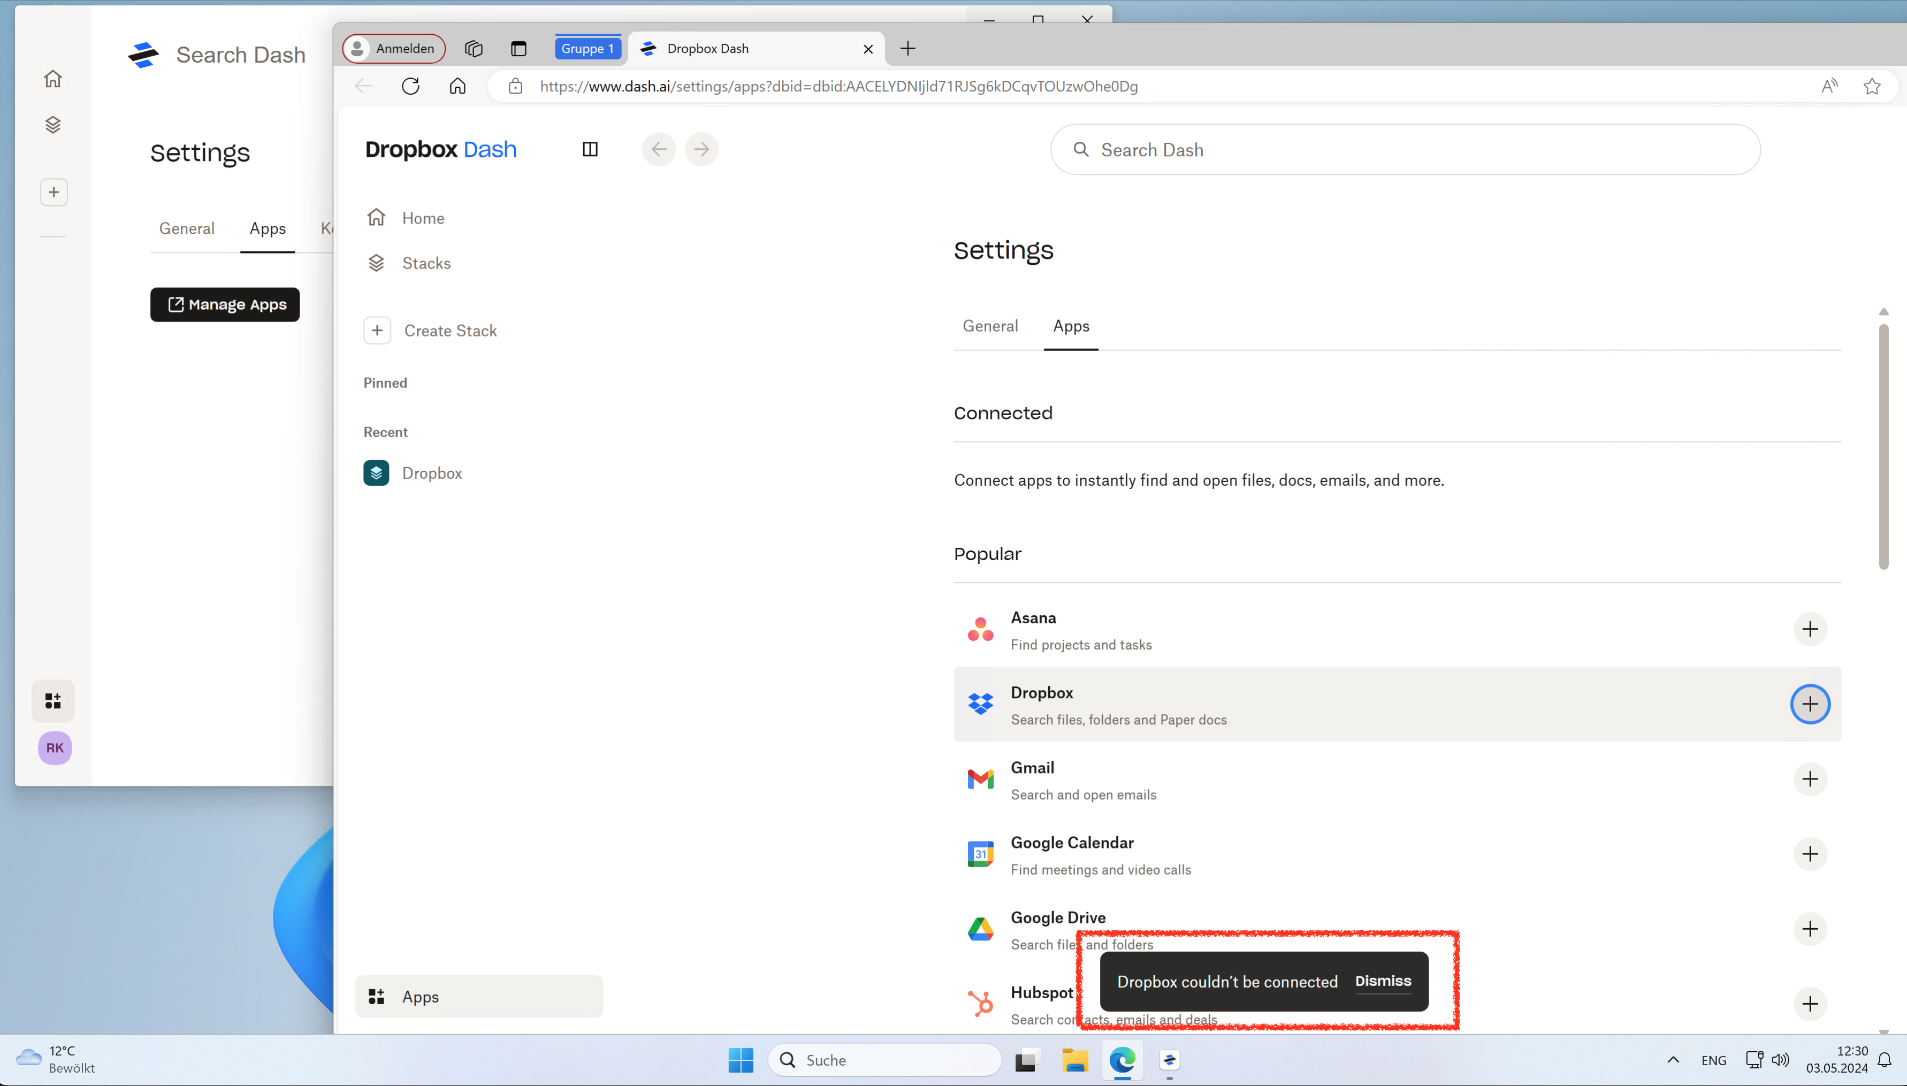Click Gmail app row title
This screenshot has height=1086, width=1907.
tap(1032, 768)
